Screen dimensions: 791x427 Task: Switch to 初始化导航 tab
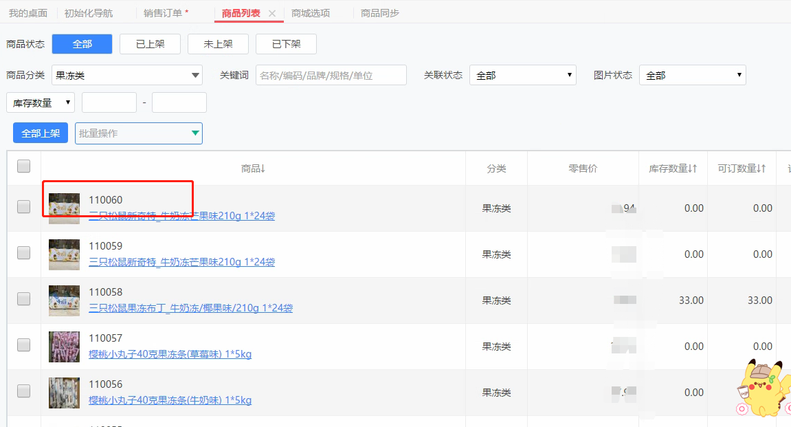click(88, 13)
